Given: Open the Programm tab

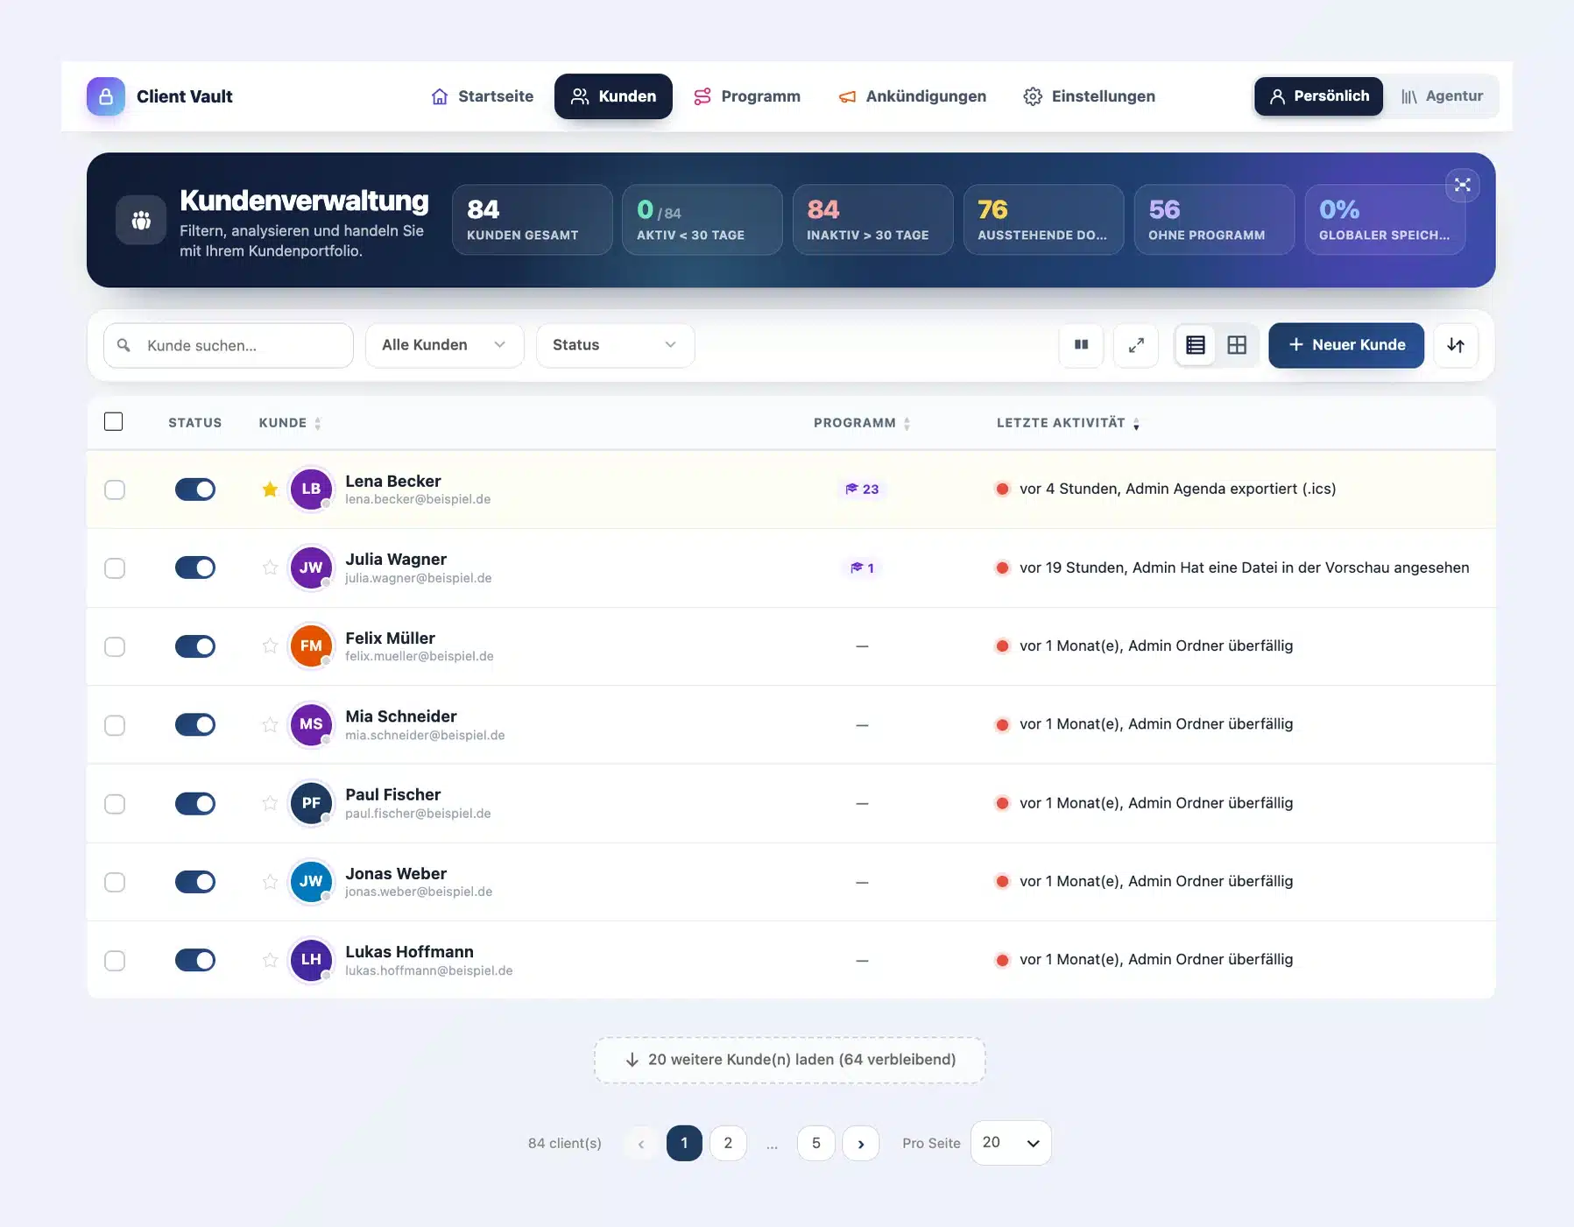Looking at the screenshot, I should coord(747,96).
